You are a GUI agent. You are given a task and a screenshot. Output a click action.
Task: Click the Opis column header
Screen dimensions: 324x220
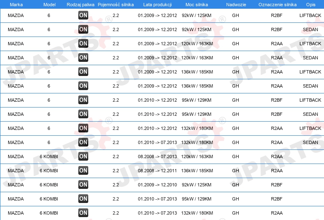click(x=311, y=5)
